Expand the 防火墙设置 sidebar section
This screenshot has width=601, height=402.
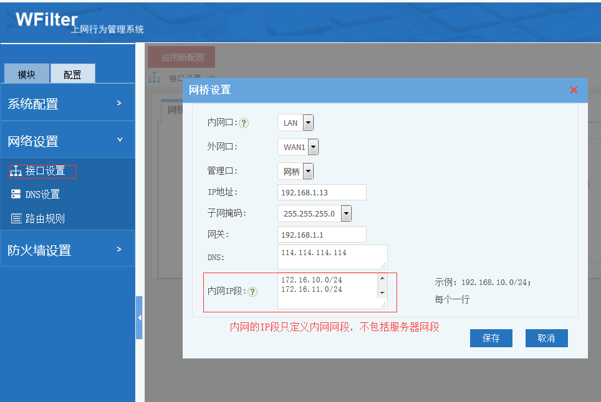click(x=67, y=250)
